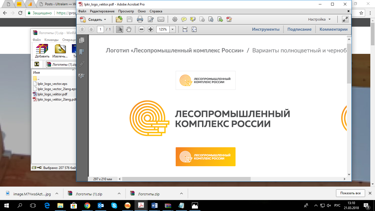Expand the Настройка dropdown

click(320, 20)
